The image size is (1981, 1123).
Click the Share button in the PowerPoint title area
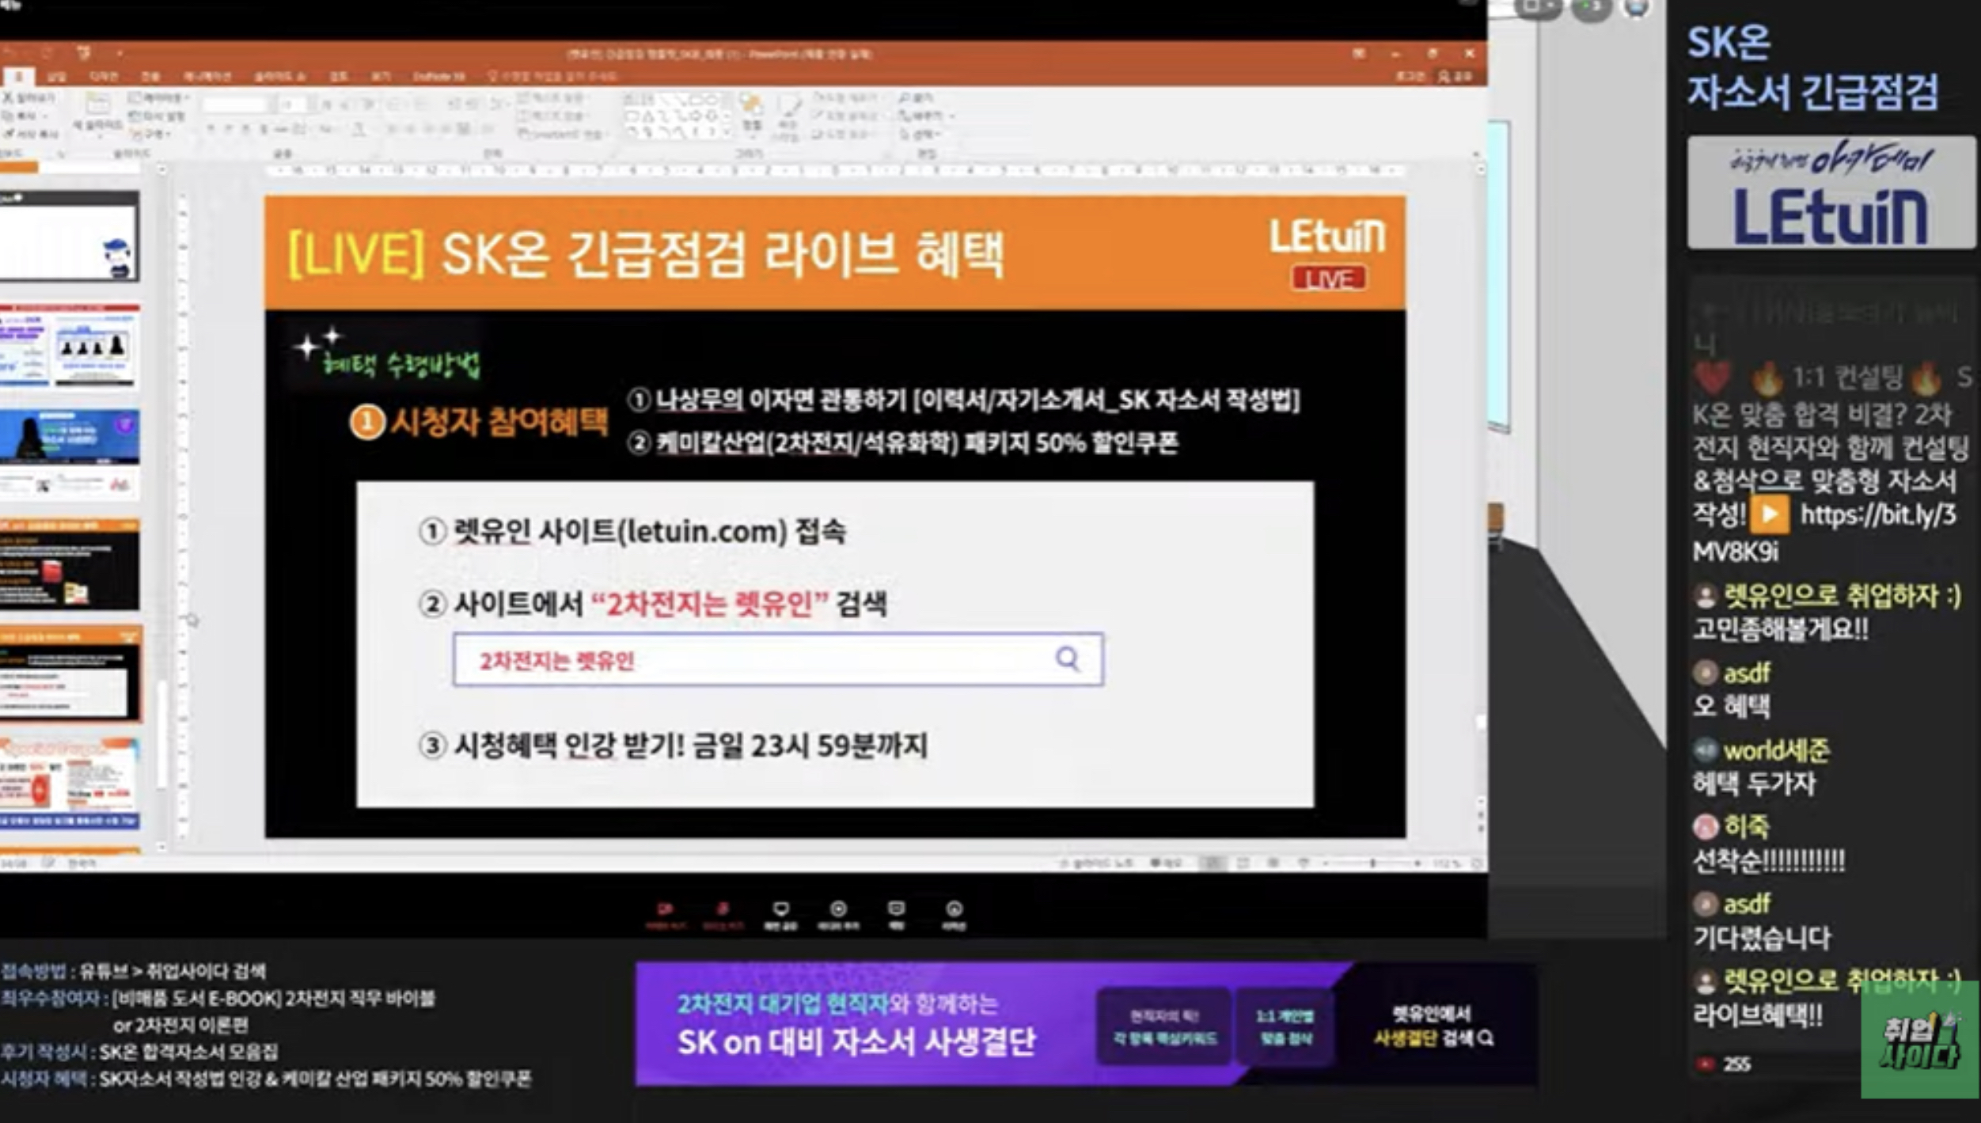1456,76
